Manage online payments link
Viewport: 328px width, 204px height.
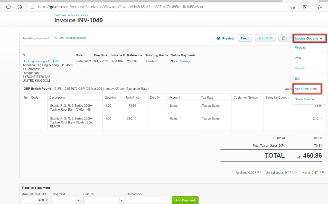coord(185,61)
